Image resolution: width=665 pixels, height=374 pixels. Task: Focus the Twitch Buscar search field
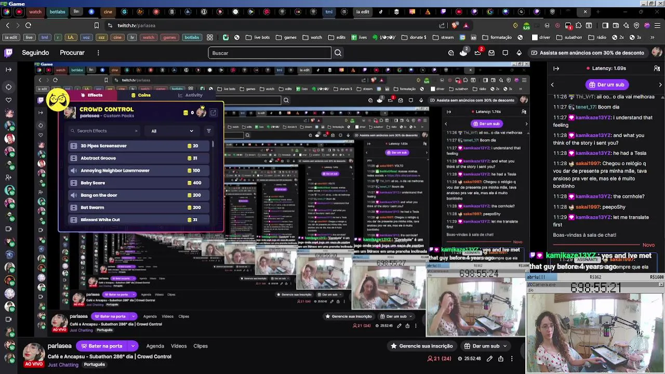coord(270,52)
